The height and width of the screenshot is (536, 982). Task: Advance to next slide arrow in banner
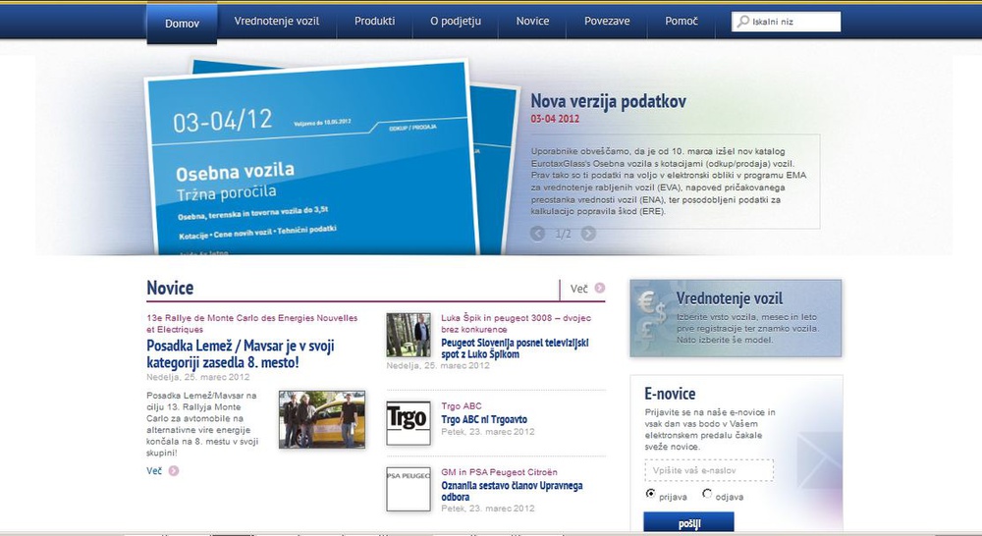pos(588,234)
